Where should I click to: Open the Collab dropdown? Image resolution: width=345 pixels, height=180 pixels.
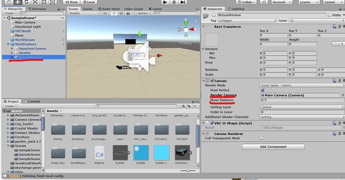point(246,2)
